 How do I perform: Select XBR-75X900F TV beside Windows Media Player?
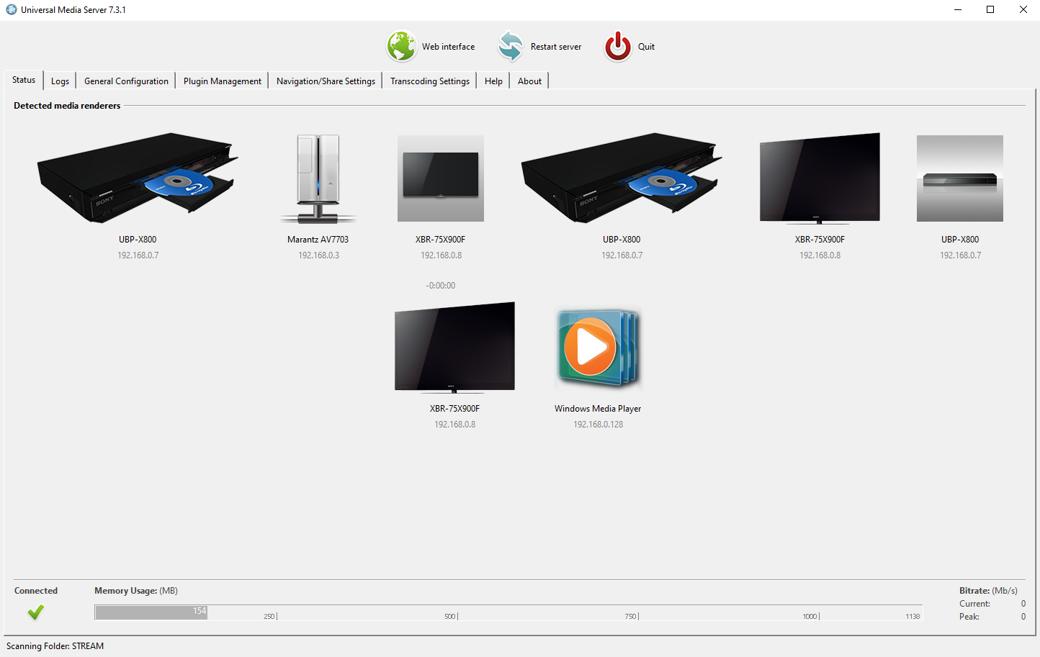tap(454, 348)
